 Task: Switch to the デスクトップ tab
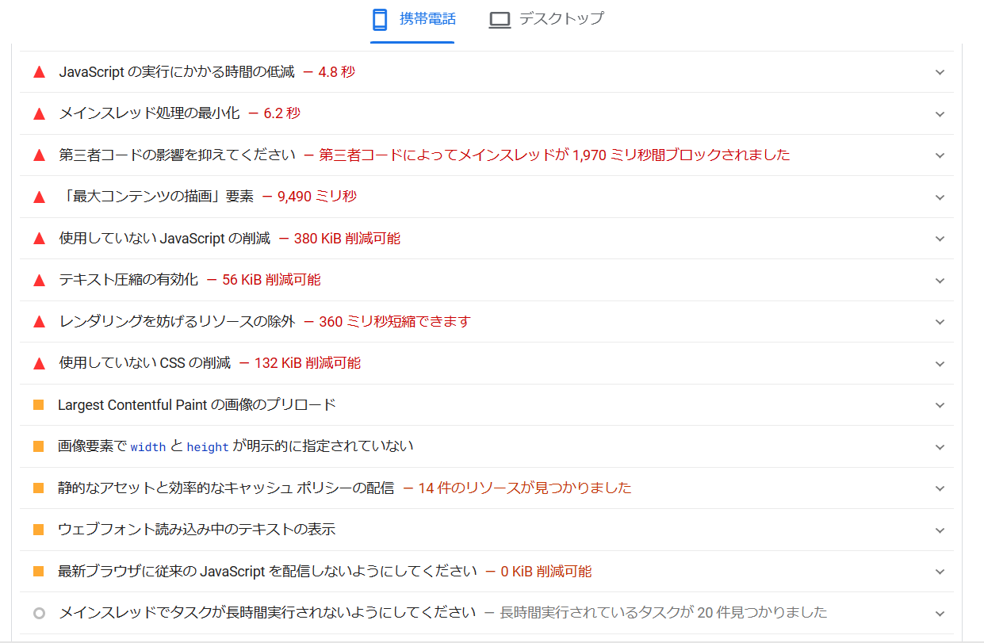point(561,19)
